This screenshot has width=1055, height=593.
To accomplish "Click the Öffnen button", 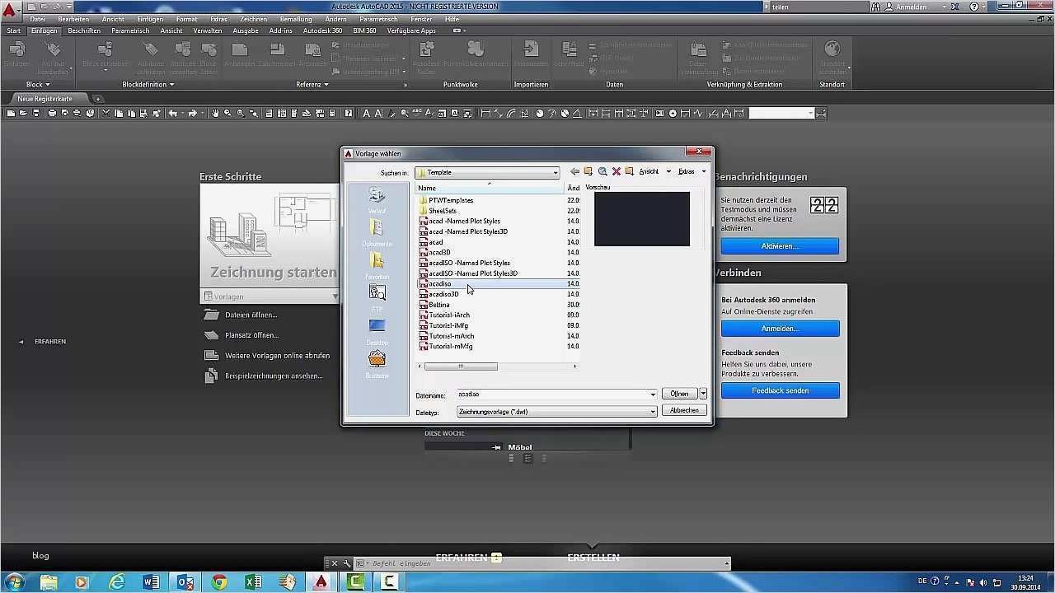I will click(x=679, y=393).
